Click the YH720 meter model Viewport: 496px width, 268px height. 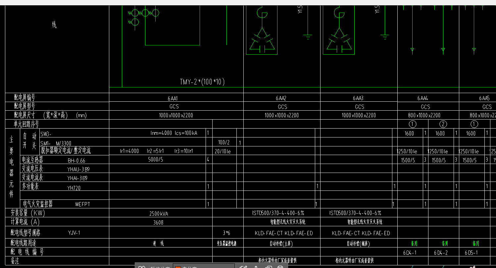point(74,188)
